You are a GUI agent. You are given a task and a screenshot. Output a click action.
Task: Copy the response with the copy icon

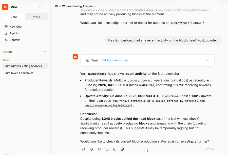[x=115, y=149]
